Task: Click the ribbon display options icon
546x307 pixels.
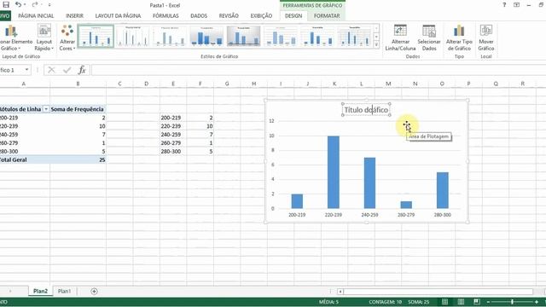Action: tap(517, 5)
